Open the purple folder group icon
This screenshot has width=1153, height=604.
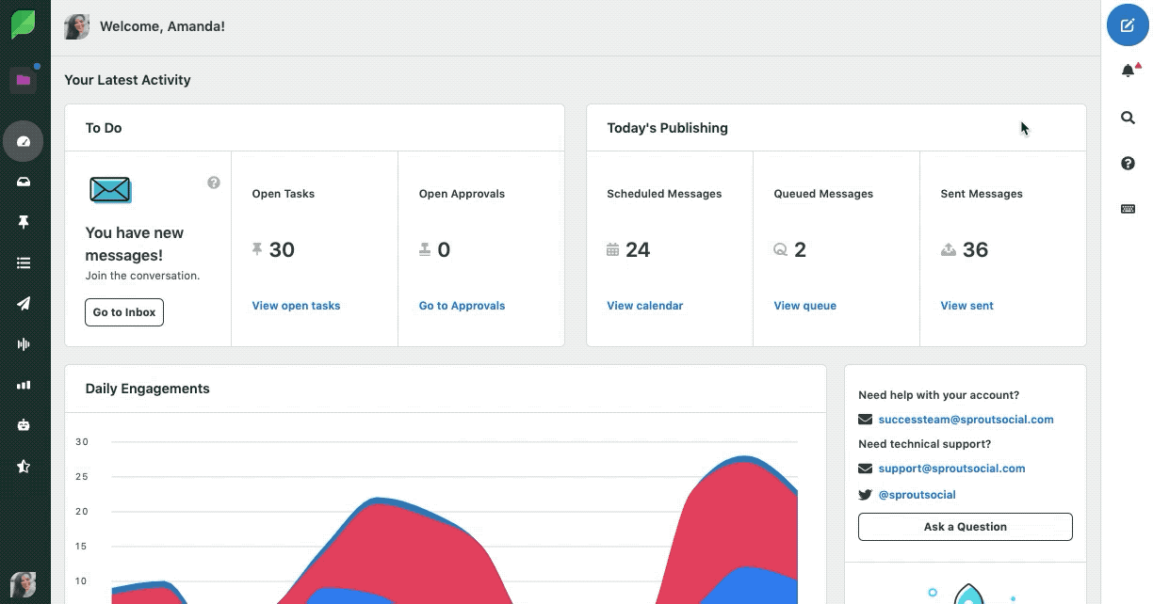pos(24,80)
